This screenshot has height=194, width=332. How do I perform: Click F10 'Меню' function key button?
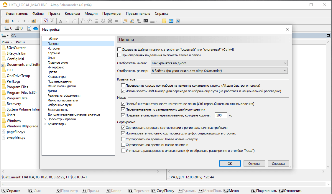click(x=231, y=191)
